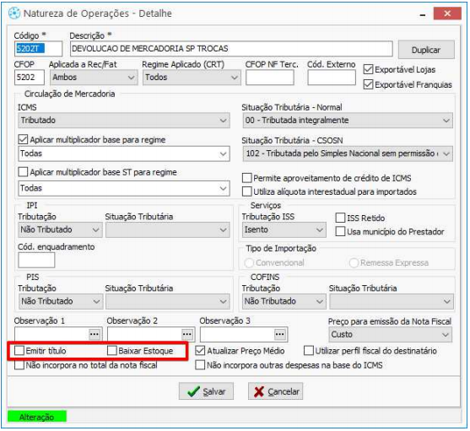Expand the Regime Aplicado (CRT) combo box
This screenshot has height=431, width=470.
(192, 78)
